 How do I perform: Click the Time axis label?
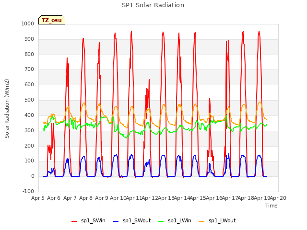[272, 206]
